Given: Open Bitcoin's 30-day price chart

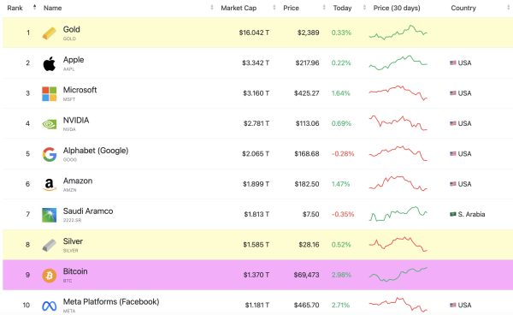Looking at the screenshot, I should coord(398,275).
